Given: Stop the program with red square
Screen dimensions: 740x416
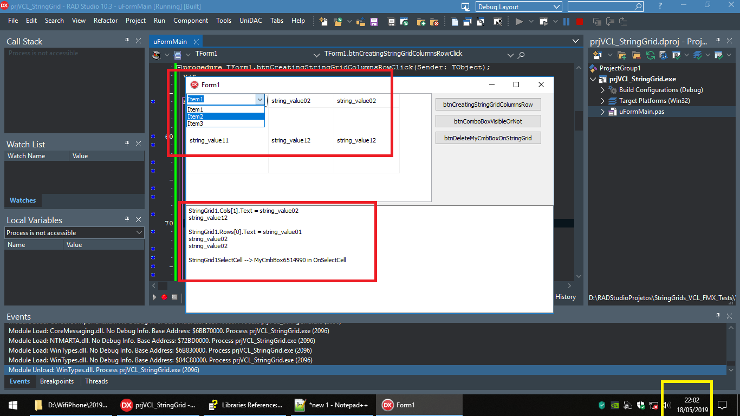Looking at the screenshot, I should click(x=579, y=22).
